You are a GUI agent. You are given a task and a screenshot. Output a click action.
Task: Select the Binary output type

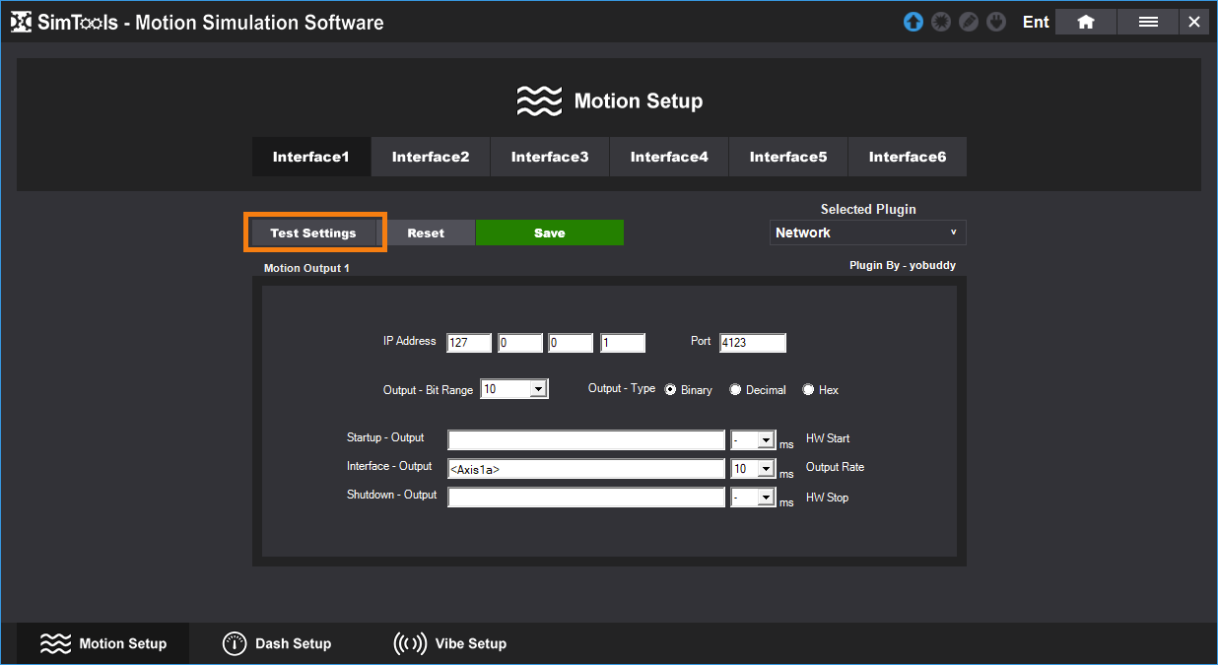click(671, 390)
